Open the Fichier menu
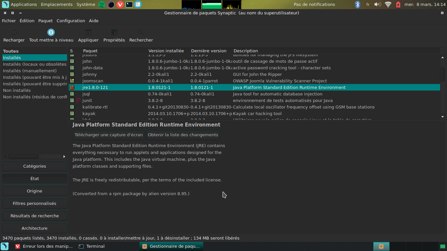447x251 pixels. (x=9, y=21)
